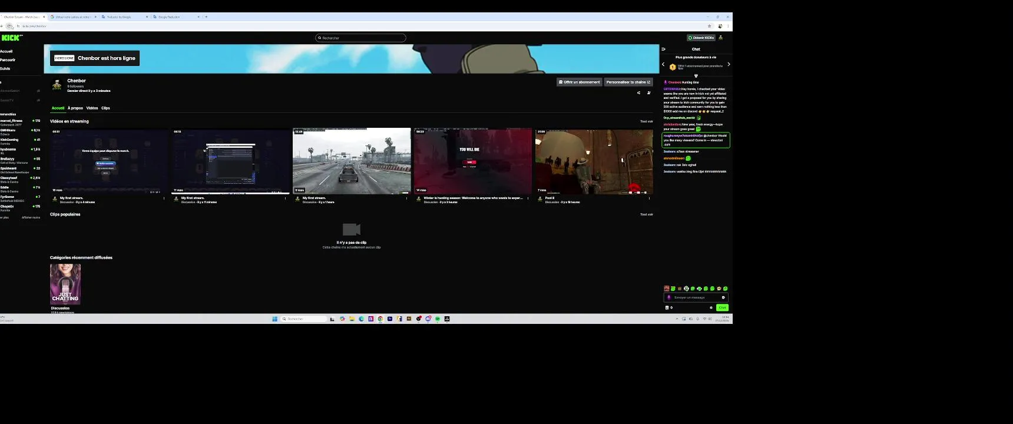Open the Parcourir sidebar link

tap(8, 60)
